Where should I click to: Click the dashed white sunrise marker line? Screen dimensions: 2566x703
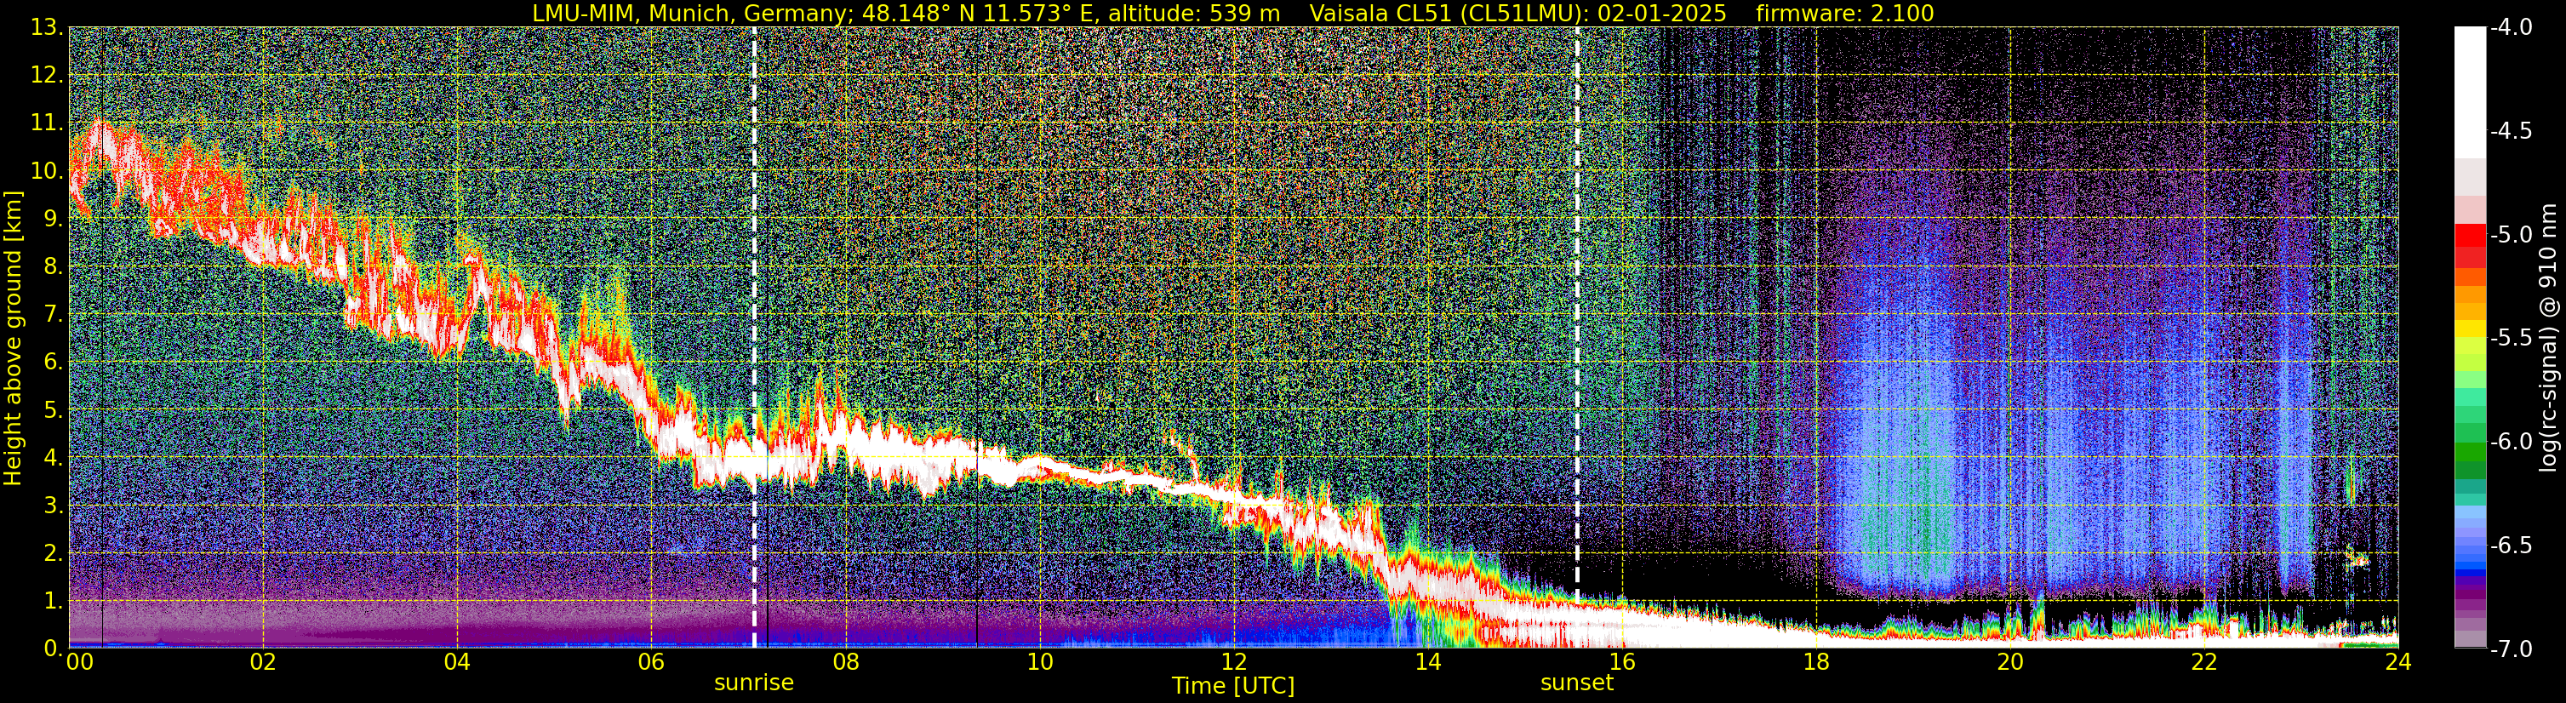click(754, 336)
